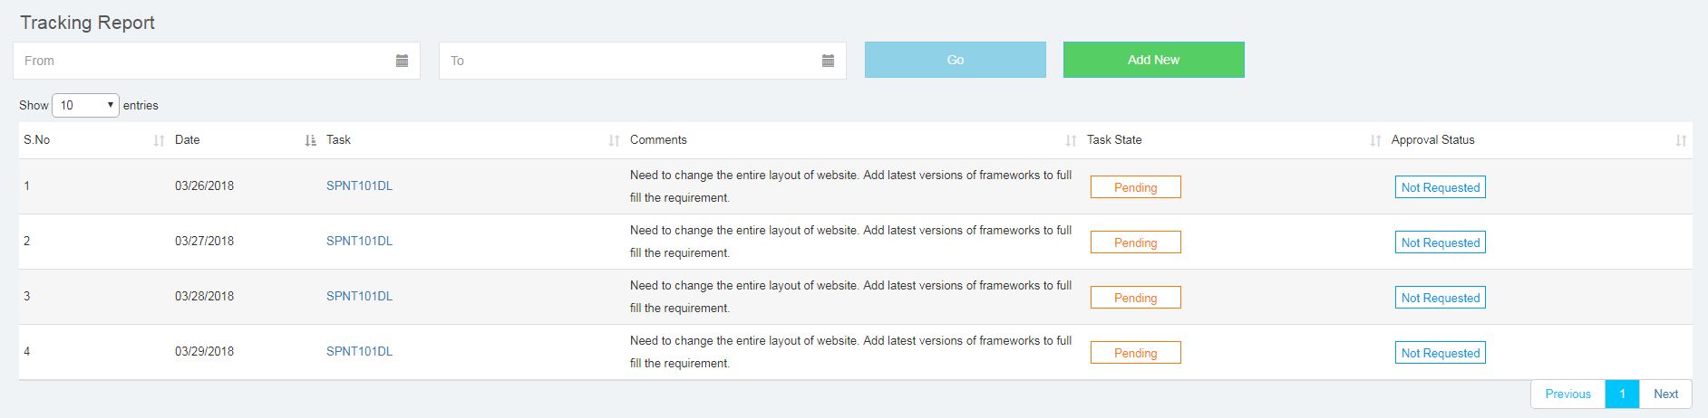
Task: Open SPNT101DL task dated 03/26/2018
Action: (x=359, y=186)
